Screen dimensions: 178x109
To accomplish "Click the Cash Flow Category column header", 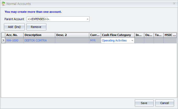I will [x=118, y=35].
